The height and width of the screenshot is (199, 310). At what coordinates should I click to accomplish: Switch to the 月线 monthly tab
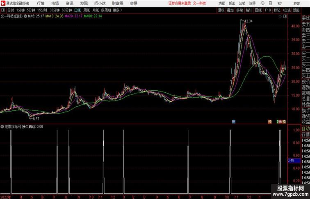pyautogui.click(x=96, y=10)
